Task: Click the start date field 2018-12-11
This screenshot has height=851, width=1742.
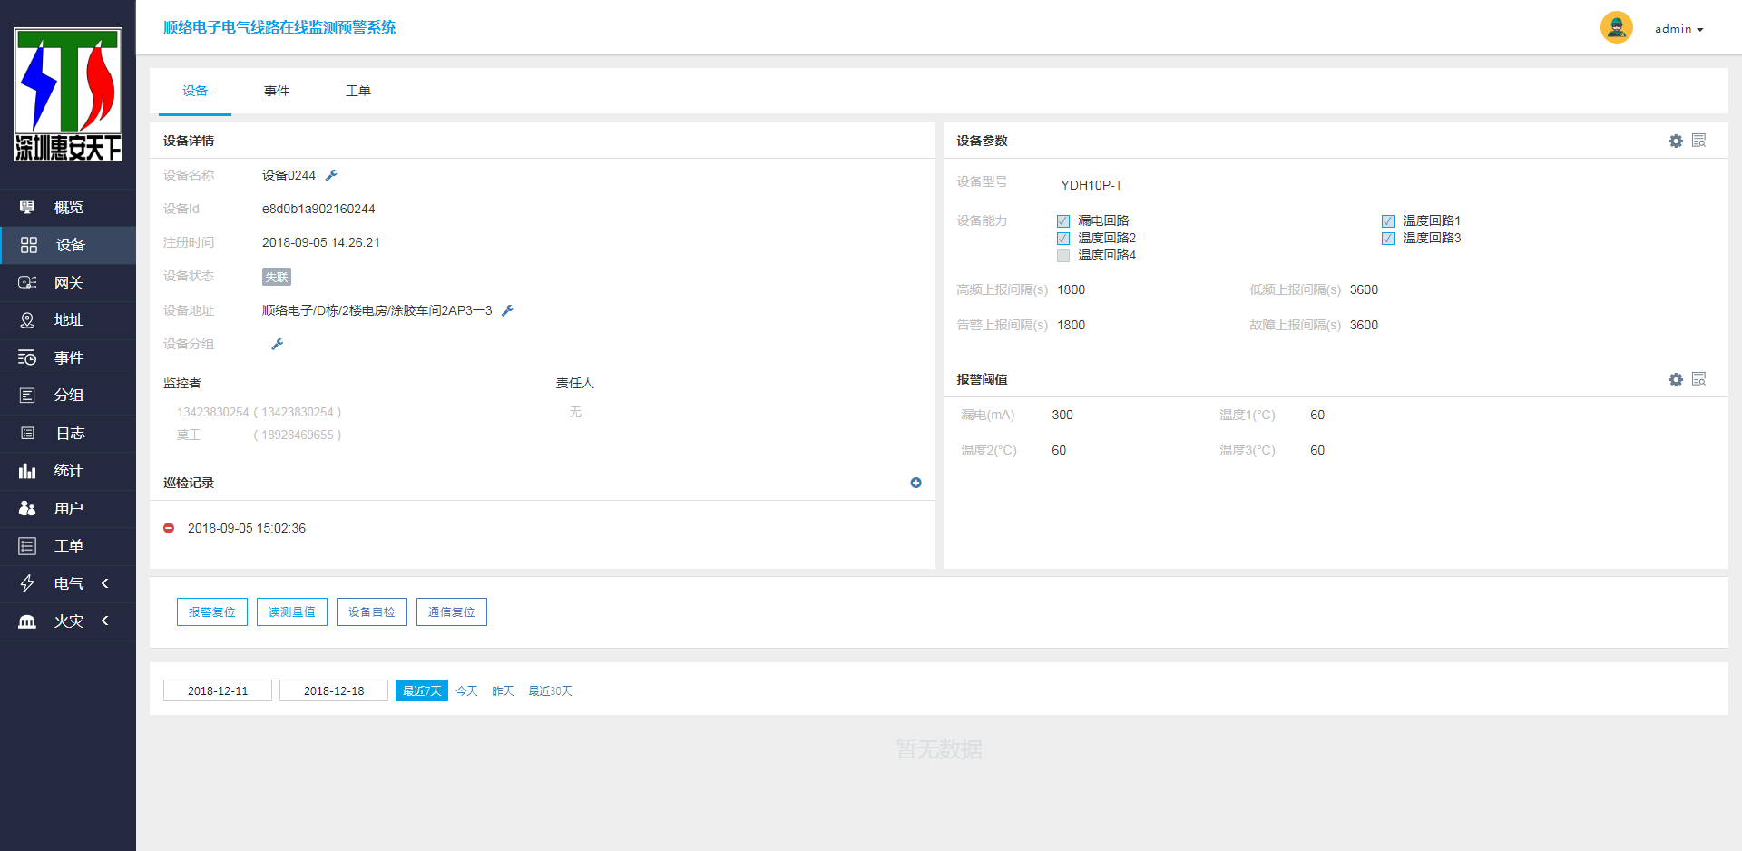Action: tap(218, 690)
